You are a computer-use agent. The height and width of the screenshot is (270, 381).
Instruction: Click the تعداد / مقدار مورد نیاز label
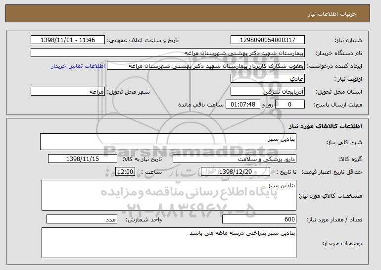(x=334, y=219)
